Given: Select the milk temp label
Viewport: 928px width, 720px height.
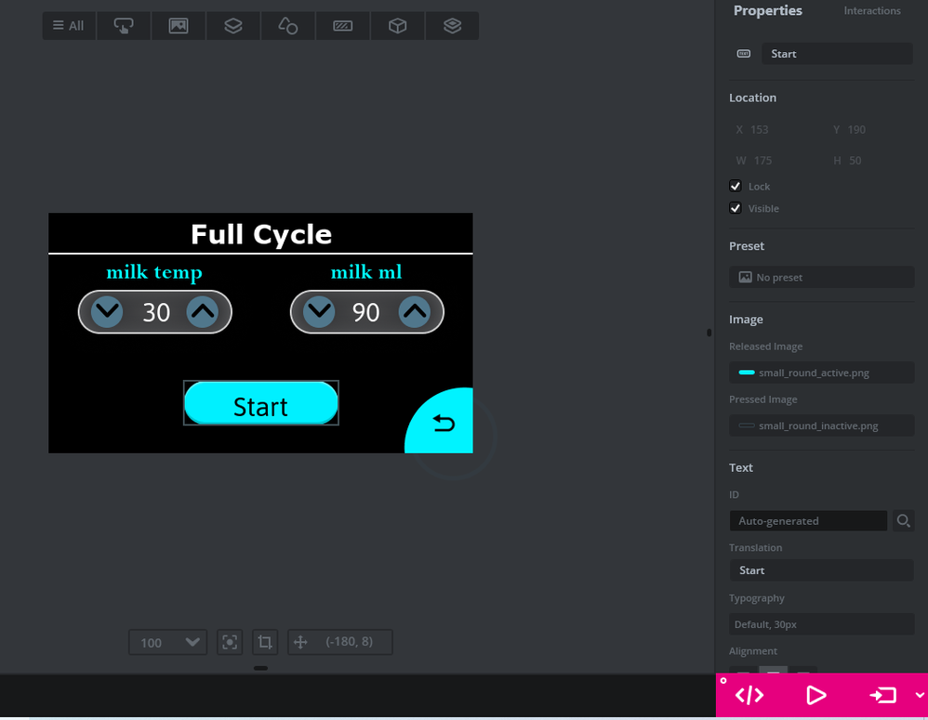Looking at the screenshot, I should 154,272.
